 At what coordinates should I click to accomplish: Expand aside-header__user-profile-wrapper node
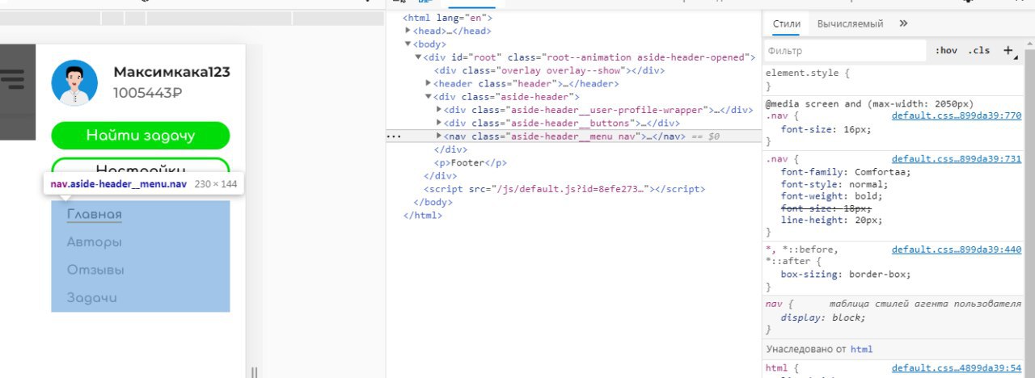[438, 110]
